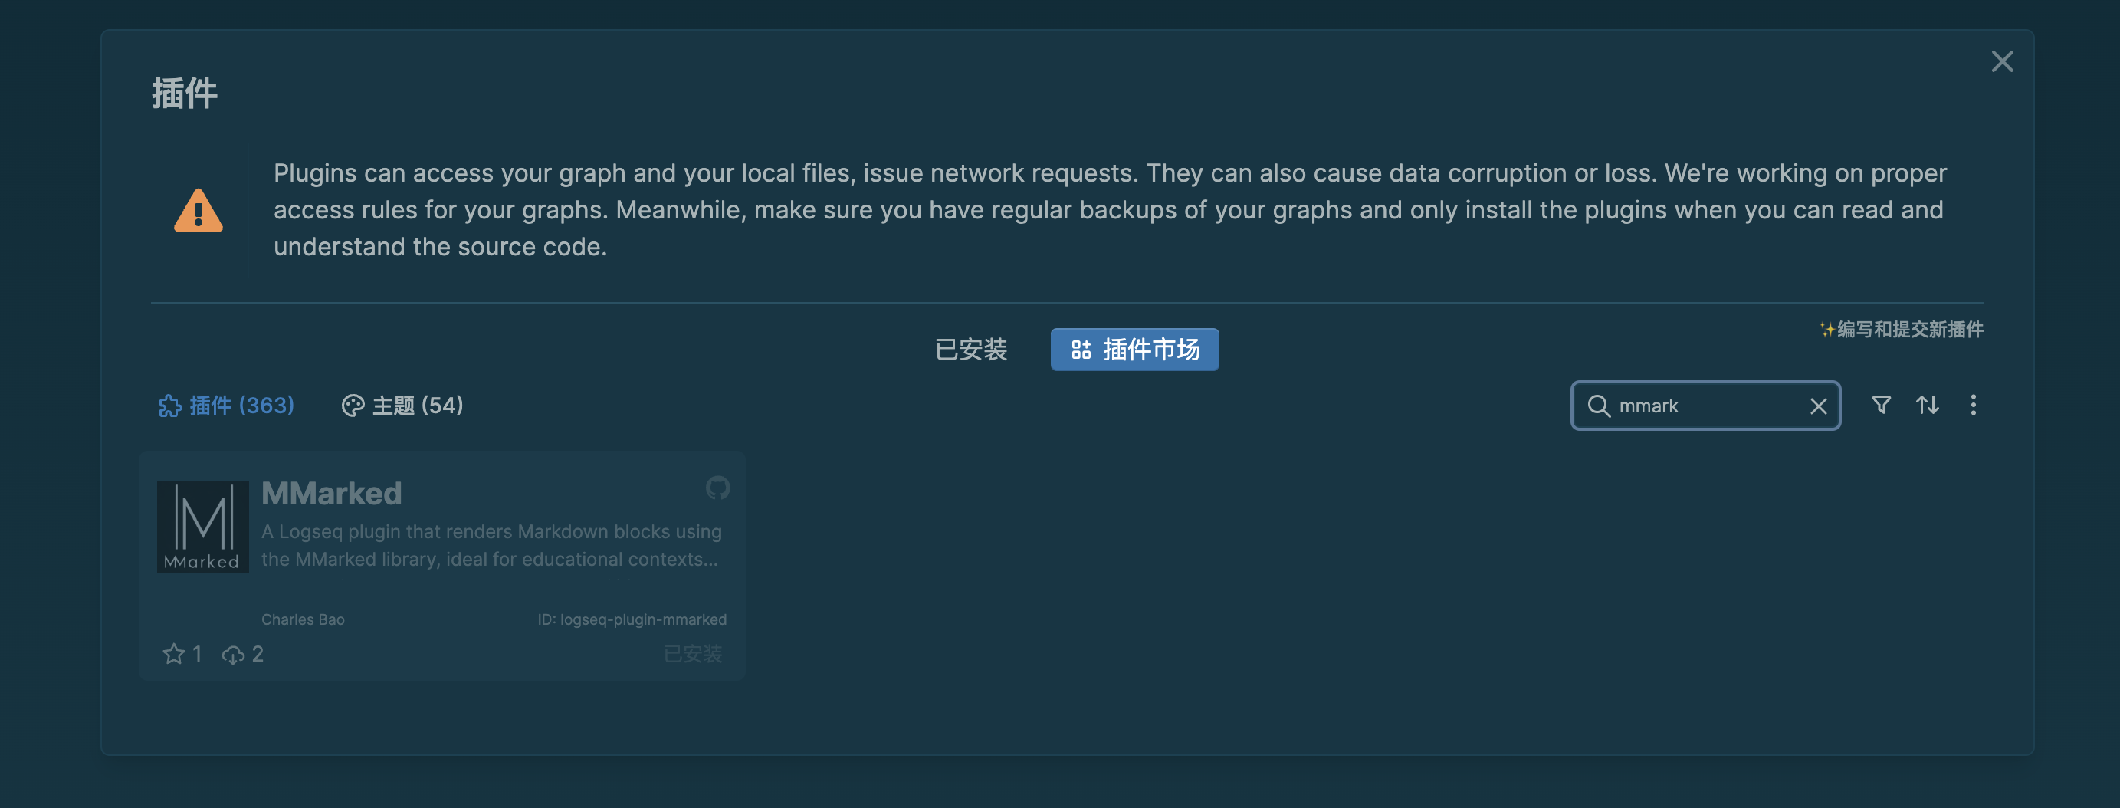This screenshot has width=2120, height=808.
Task: Click the sort arrows icon
Action: point(1927,405)
